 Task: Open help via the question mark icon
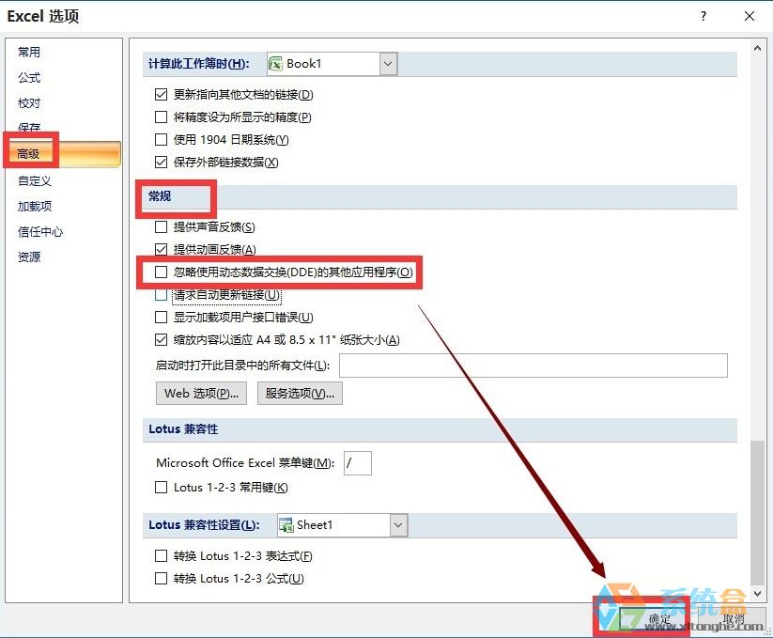click(702, 16)
